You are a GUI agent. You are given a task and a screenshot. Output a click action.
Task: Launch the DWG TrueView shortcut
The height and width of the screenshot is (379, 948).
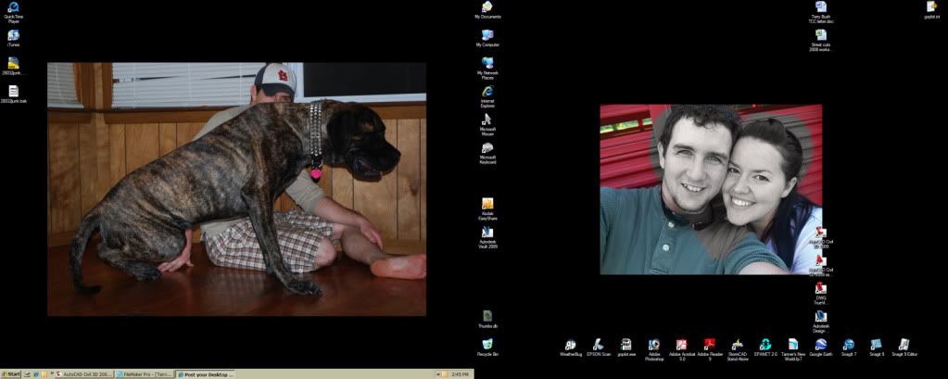(820, 293)
